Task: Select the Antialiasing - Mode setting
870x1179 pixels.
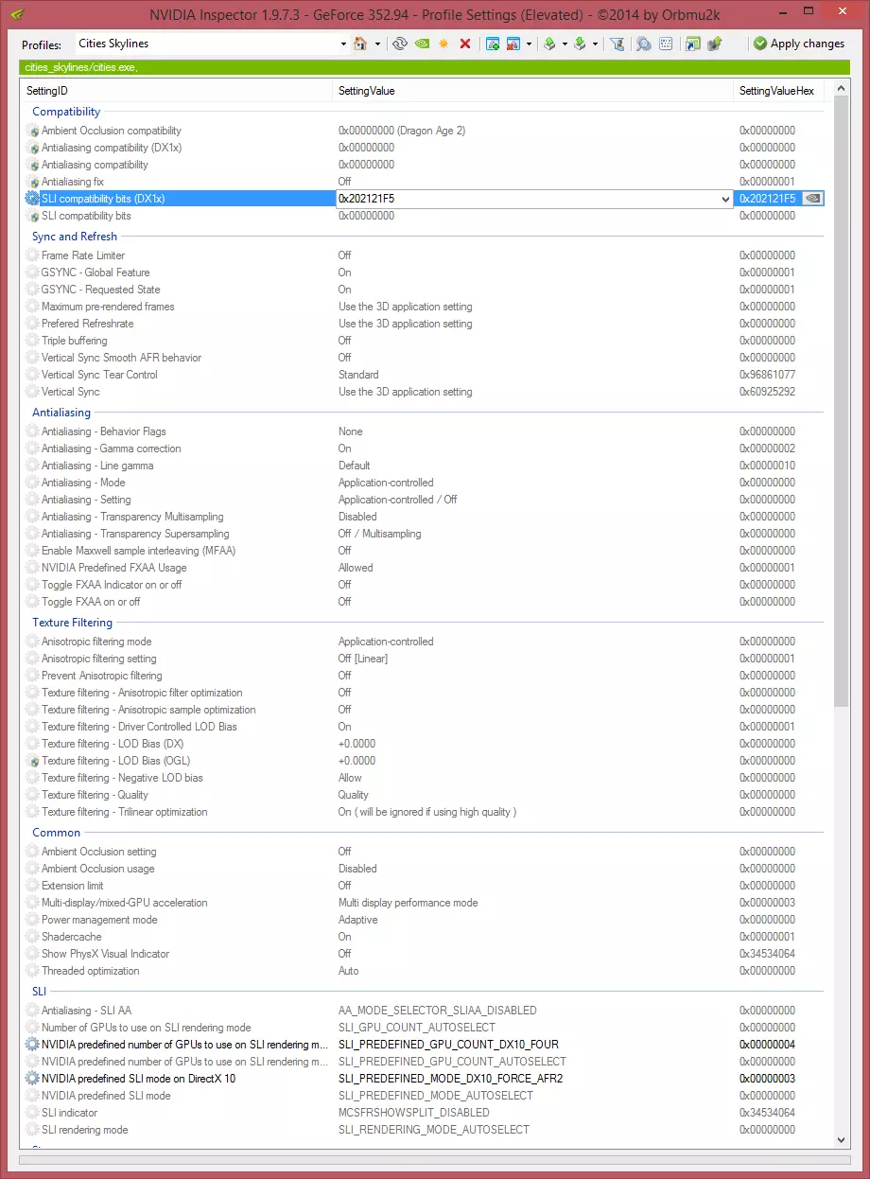Action: click(x=423, y=483)
